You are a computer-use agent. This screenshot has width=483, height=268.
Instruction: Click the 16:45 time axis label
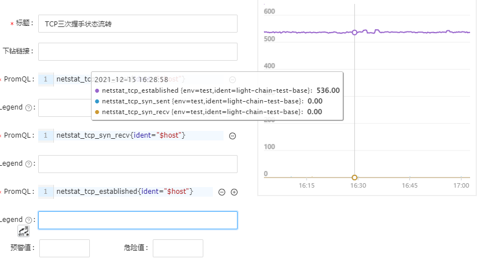[409, 185]
